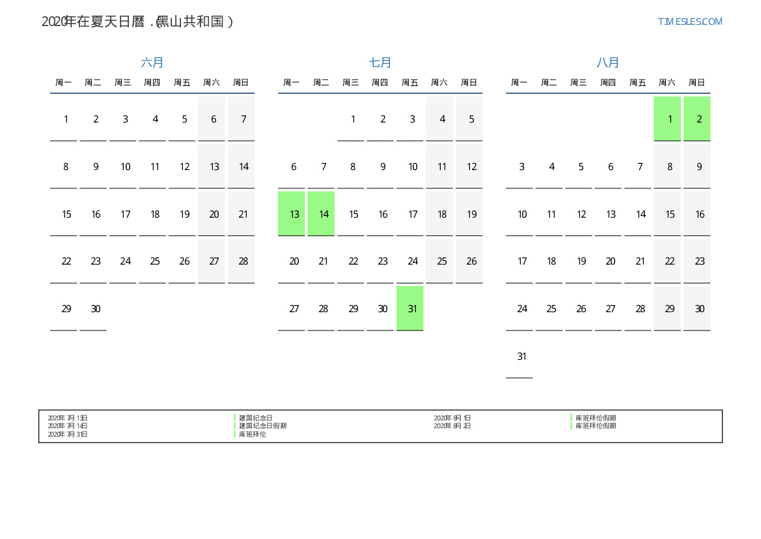Screen dimensions: 761x539
Task: Click the 建国纪念日 legend entry
Action: [x=255, y=418]
